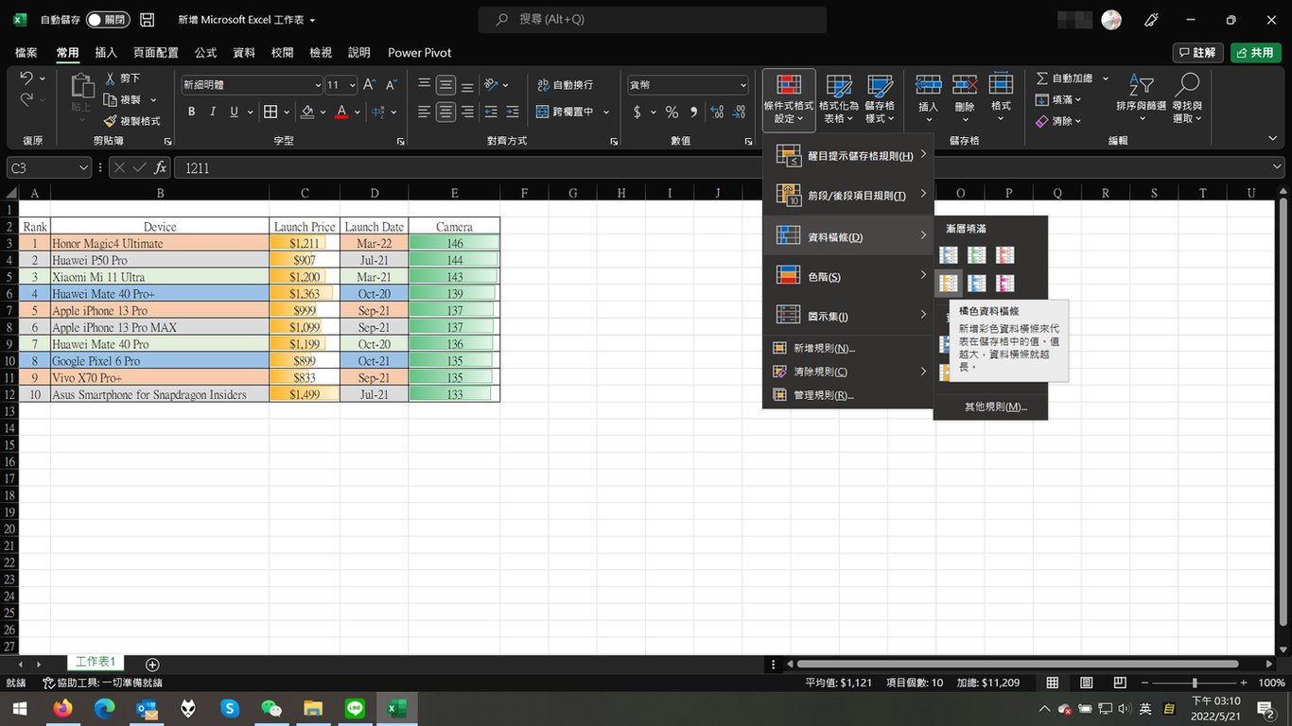The image size is (1292, 726).
Task: Click the 註解 (Comments) button
Action: 1197,53
